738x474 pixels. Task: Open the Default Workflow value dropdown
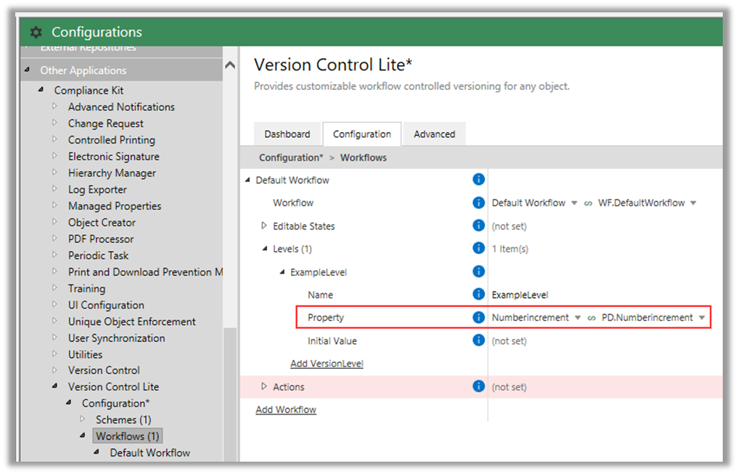[574, 203]
